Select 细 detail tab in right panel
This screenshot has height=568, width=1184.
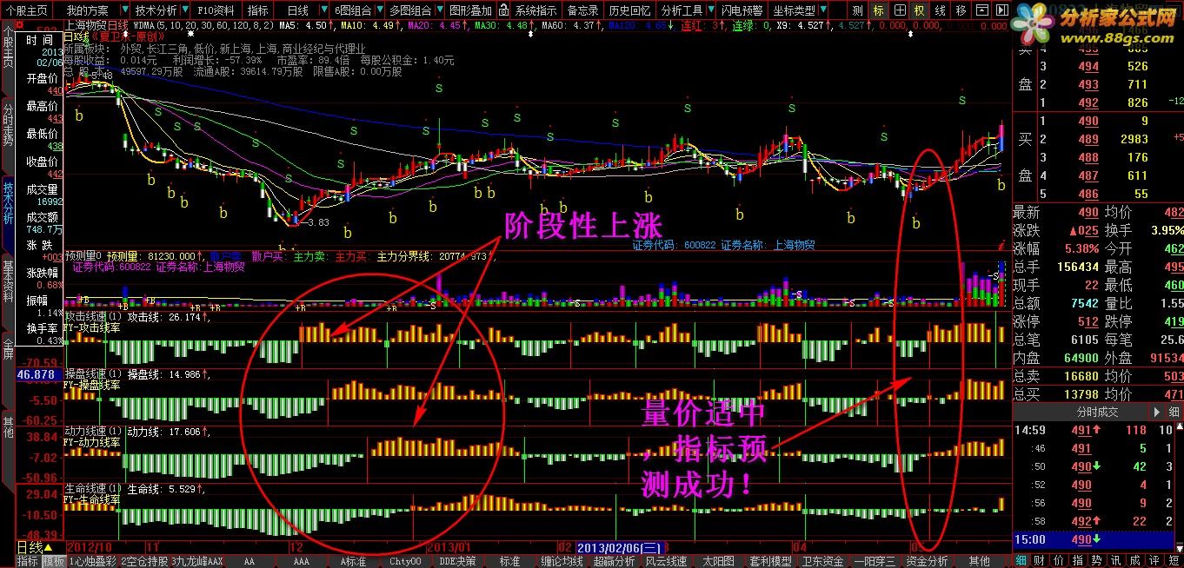pyautogui.click(x=1021, y=560)
